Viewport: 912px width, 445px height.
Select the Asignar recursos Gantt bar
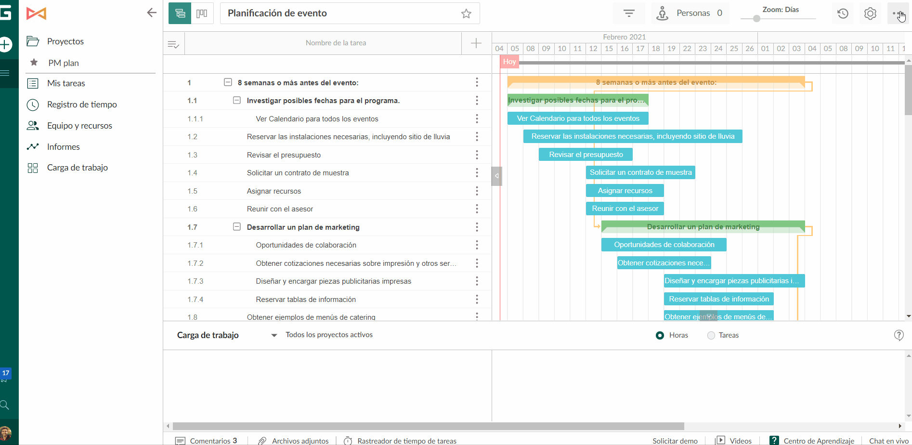pos(625,191)
